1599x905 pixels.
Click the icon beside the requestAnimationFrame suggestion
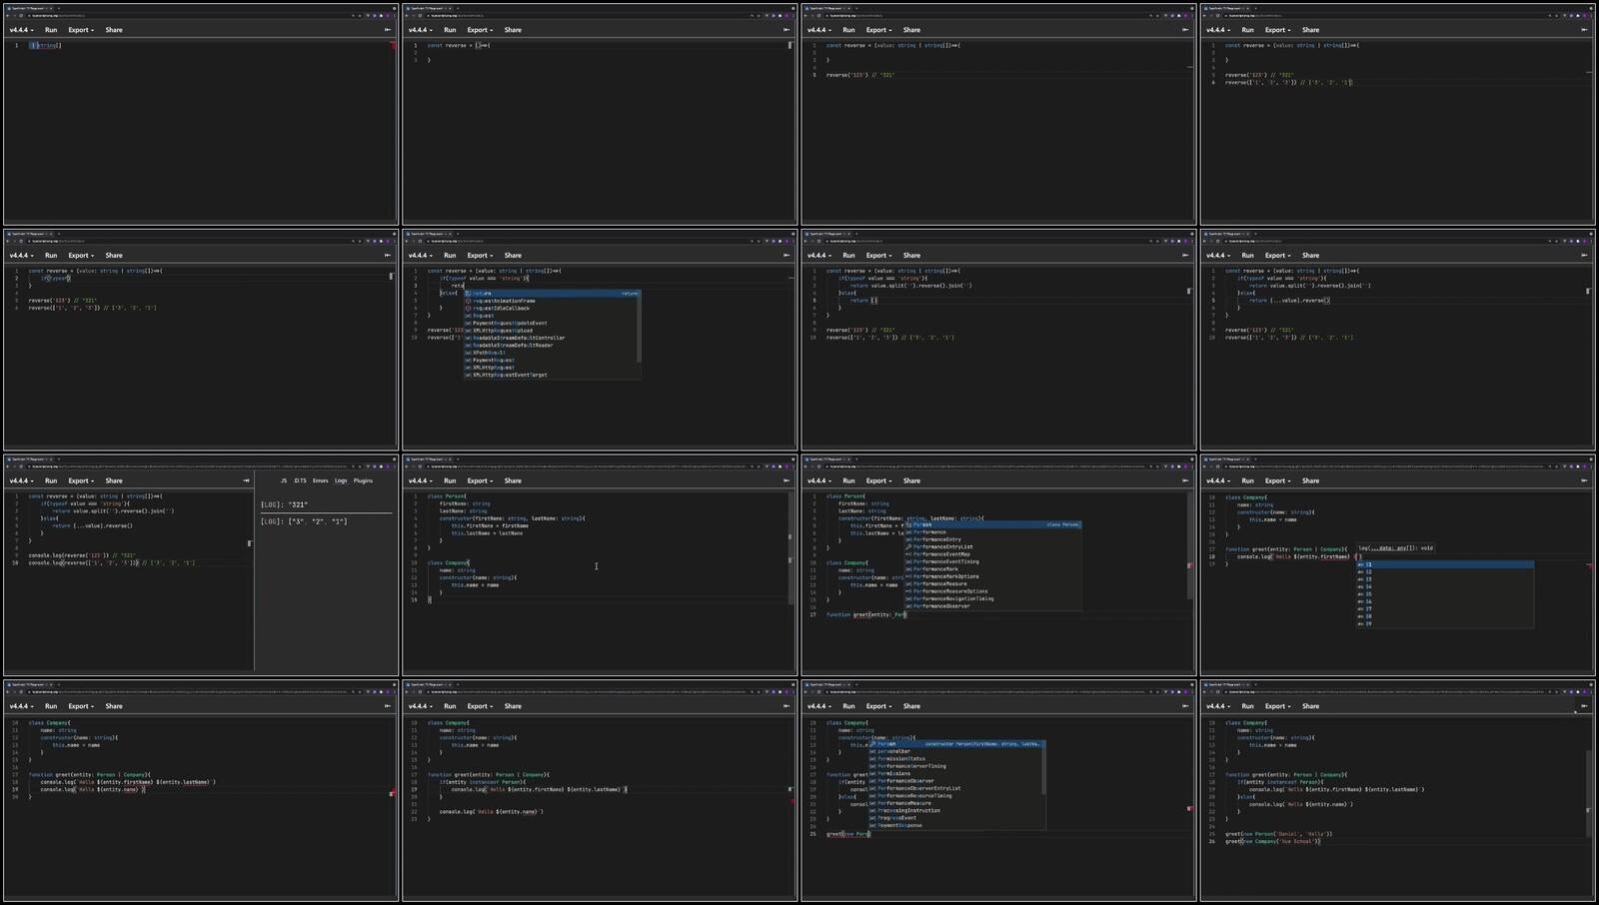[468, 301]
